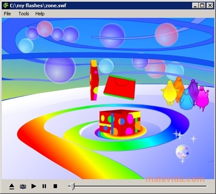Click the far right end of the seek track
The width and height of the screenshot is (216, 194).
click(206, 186)
